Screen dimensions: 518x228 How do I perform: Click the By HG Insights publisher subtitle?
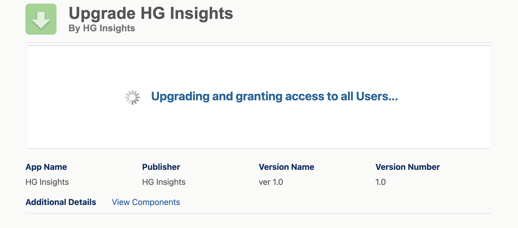[x=102, y=28]
